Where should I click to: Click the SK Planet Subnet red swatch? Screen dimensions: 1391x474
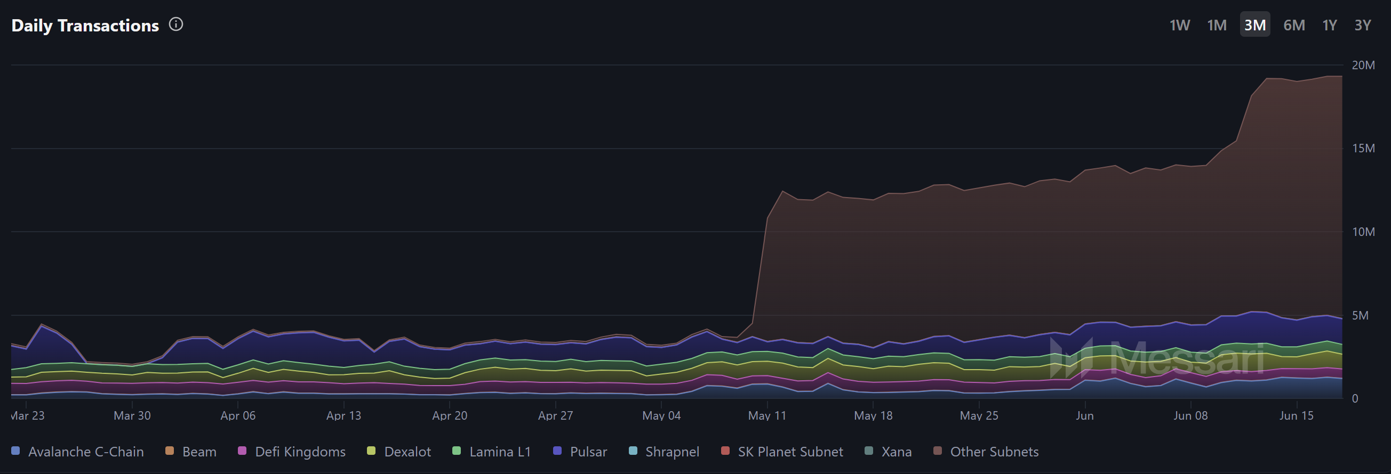point(726,450)
